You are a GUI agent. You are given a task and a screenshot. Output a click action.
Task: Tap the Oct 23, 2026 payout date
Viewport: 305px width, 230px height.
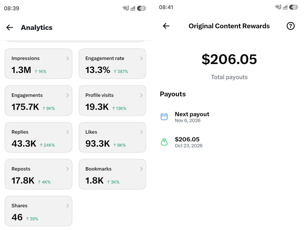coord(189,146)
